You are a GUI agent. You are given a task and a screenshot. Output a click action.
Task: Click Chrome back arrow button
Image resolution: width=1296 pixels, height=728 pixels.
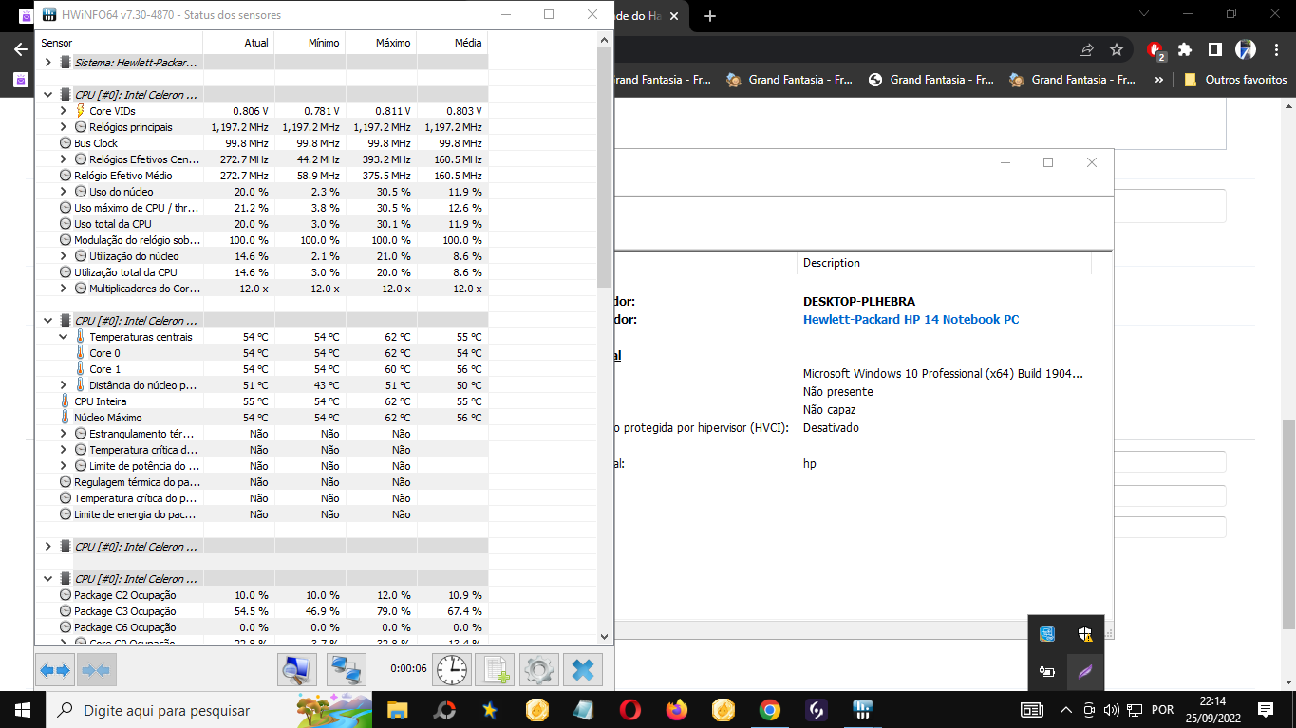[20, 49]
